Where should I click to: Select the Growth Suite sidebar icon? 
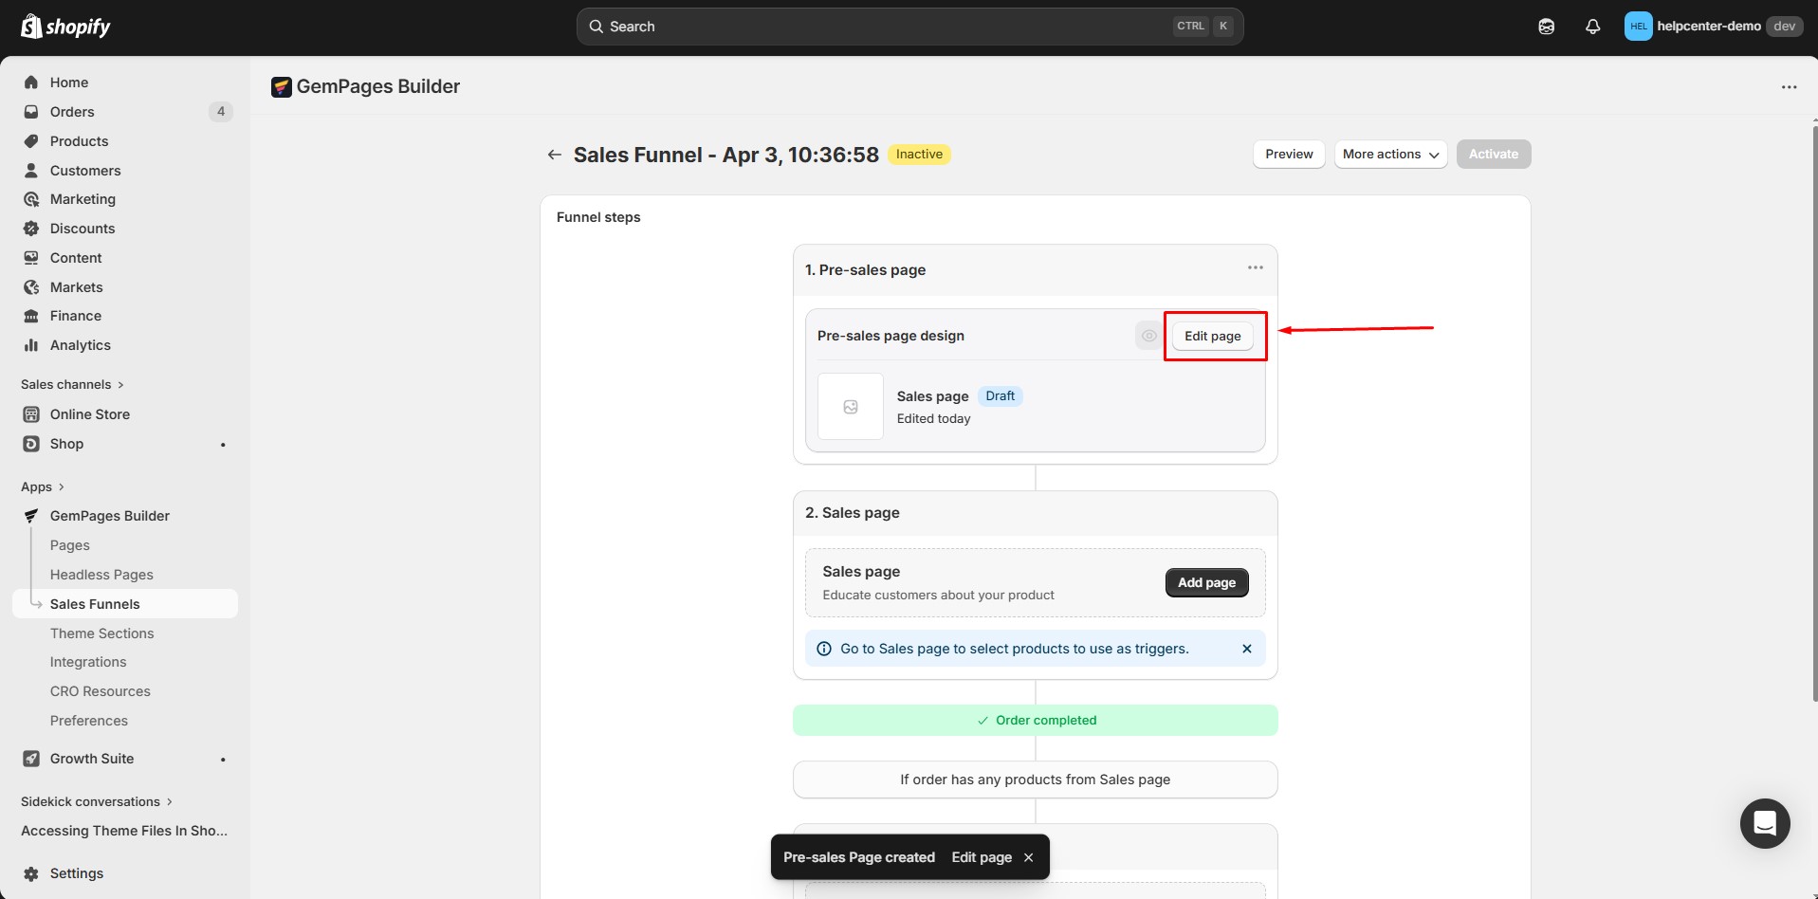(x=31, y=759)
